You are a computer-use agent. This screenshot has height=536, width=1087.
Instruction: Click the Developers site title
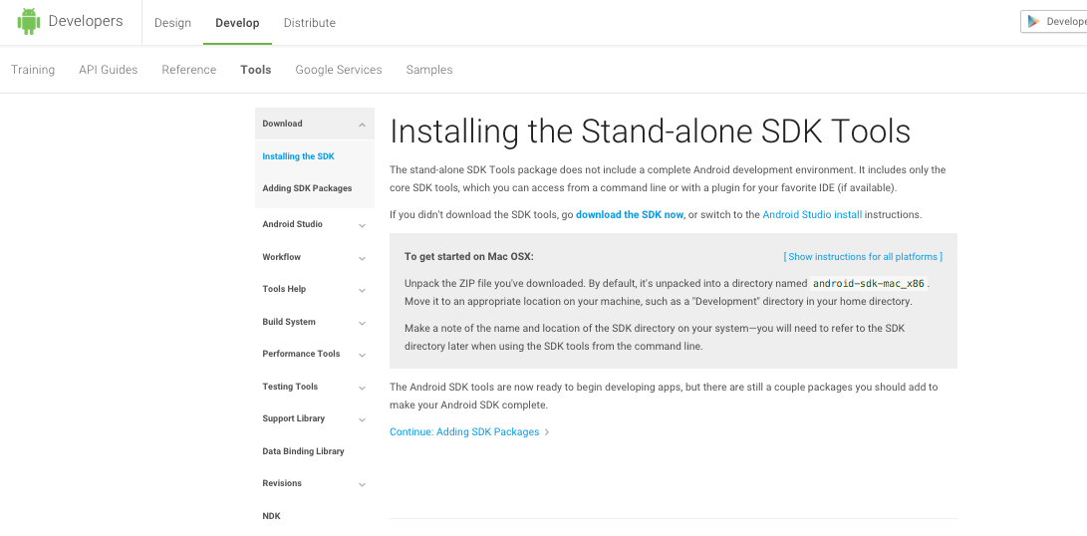point(86,21)
